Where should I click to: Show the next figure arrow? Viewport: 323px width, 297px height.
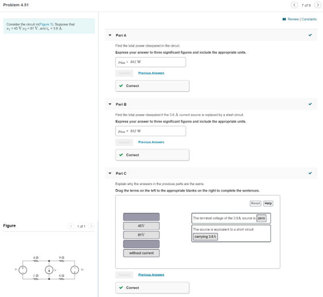(91, 226)
